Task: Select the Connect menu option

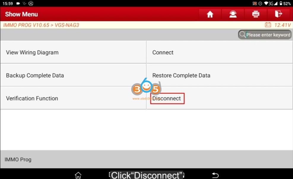Action: (220, 52)
